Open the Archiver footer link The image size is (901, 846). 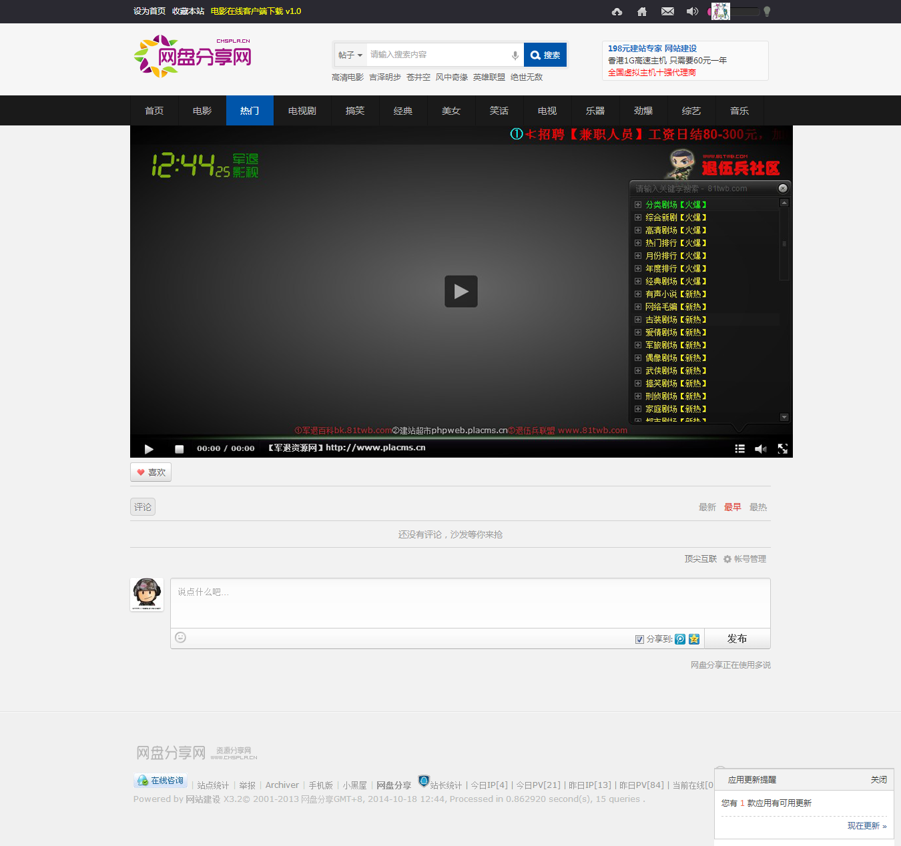(x=282, y=785)
